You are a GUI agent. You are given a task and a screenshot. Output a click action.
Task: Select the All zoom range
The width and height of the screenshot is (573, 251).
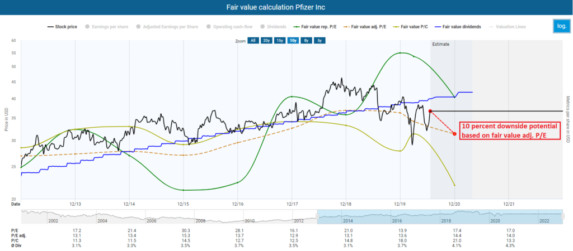coord(252,41)
